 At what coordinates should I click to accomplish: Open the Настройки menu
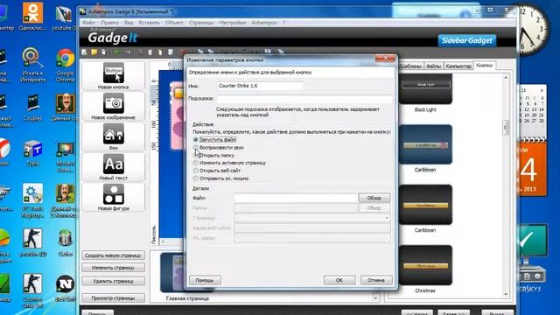233,23
